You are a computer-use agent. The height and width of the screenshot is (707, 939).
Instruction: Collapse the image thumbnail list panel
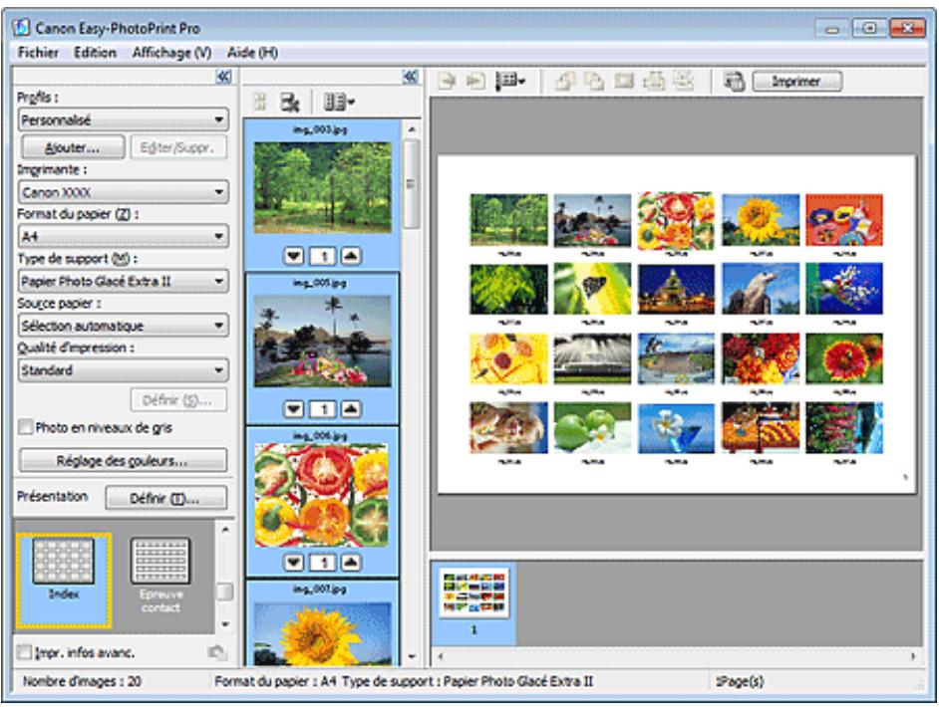(x=411, y=77)
